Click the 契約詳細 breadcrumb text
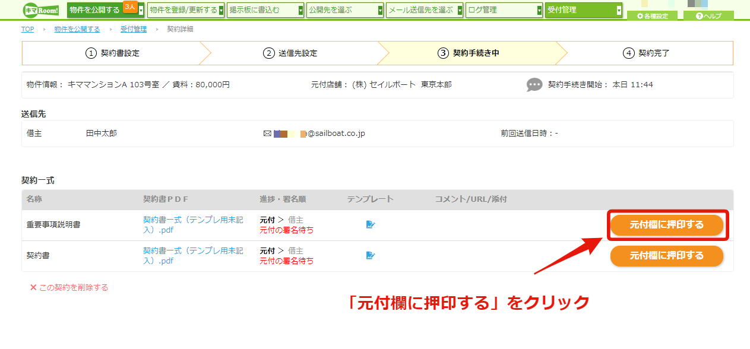The height and width of the screenshot is (349, 750). [x=180, y=29]
